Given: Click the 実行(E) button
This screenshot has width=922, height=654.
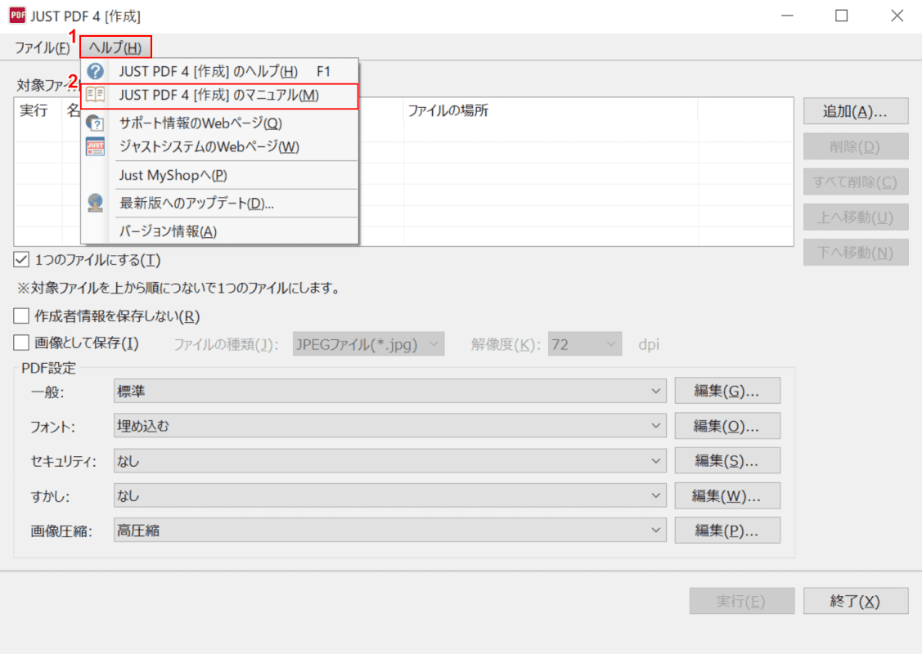Looking at the screenshot, I should [741, 601].
